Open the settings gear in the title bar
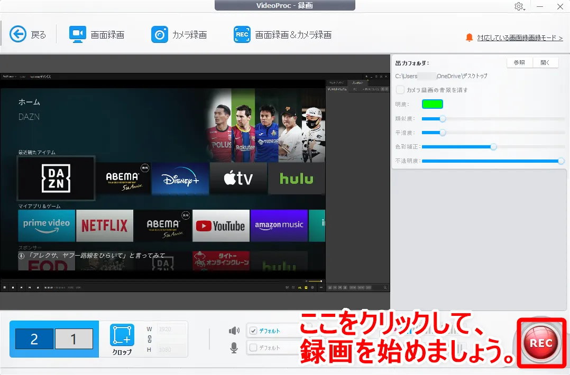The width and height of the screenshot is (570, 375). [x=519, y=6]
